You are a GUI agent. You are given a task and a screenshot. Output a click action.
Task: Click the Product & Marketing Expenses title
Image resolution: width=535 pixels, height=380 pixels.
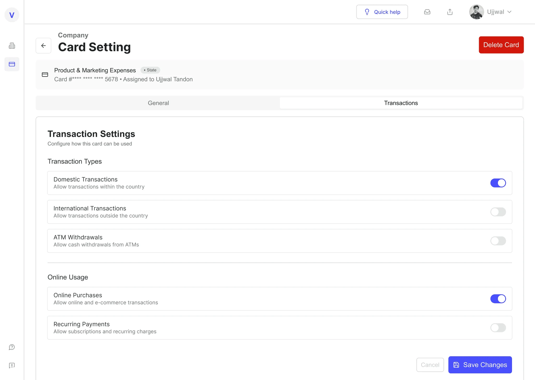pyautogui.click(x=95, y=70)
